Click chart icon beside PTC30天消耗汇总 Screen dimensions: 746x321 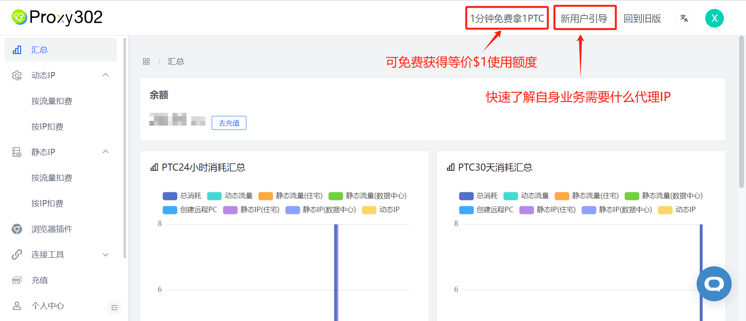(451, 167)
